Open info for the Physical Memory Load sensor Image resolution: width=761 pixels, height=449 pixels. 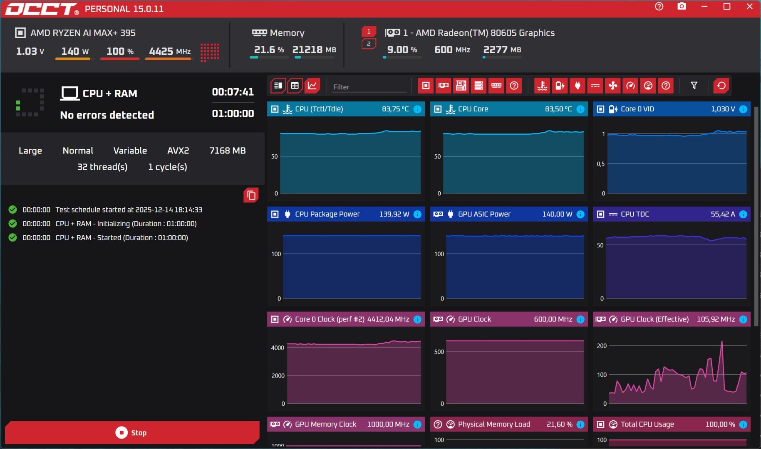580,424
